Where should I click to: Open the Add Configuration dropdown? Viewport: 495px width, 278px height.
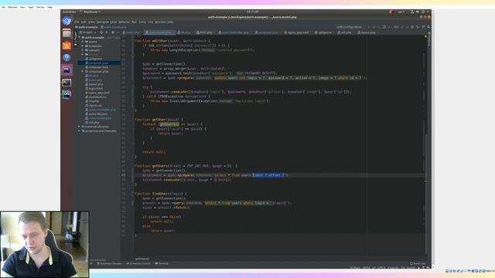pyautogui.click(x=350, y=27)
